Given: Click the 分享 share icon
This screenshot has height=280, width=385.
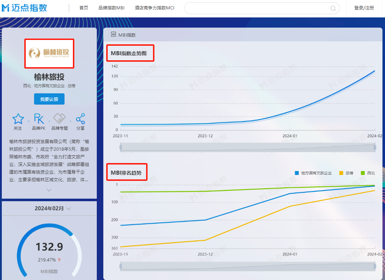Looking at the screenshot, I should click(x=80, y=119).
